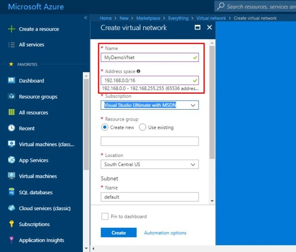Click the SQL databases icon
Image resolution: width=296 pixels, height=252 pixels.
coord(11,192)
